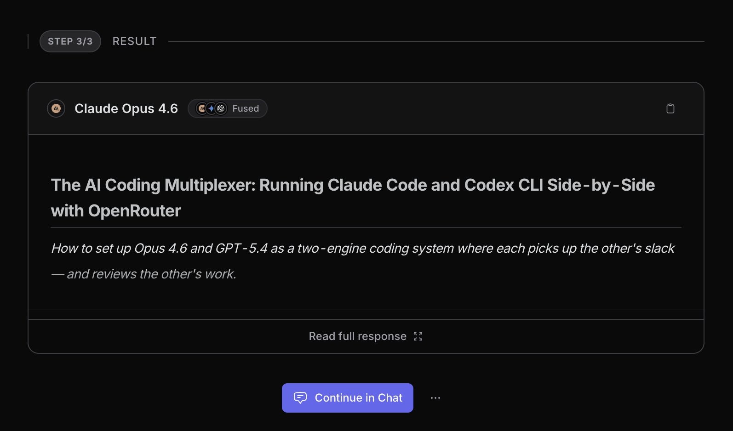Click the Fused label text

pos(246,108)
